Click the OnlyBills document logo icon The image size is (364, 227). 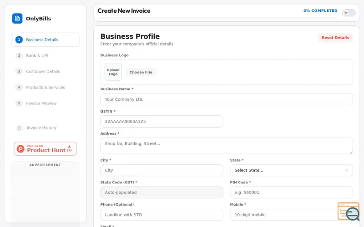(17, 19)
